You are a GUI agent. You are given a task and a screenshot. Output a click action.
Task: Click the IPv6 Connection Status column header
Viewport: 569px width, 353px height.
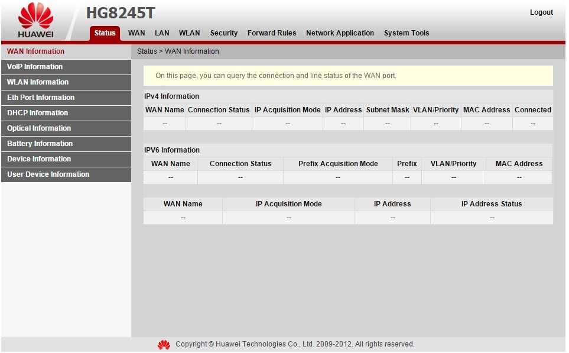coord(240,164)
